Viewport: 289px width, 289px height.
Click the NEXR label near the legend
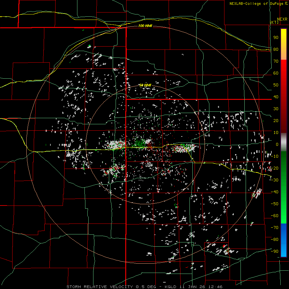click(282, 19)
